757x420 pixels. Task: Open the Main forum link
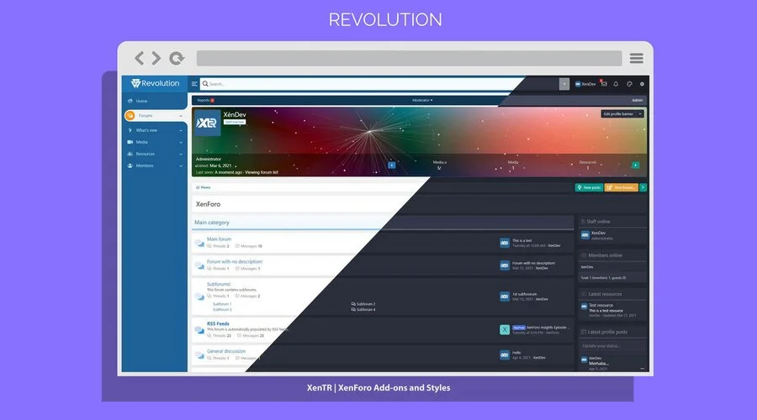tap(219, 239)
